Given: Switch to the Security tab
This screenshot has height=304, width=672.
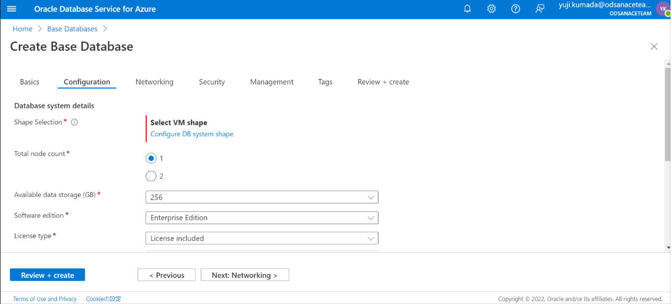Looking at the screenshot, I should coord(212,82).
